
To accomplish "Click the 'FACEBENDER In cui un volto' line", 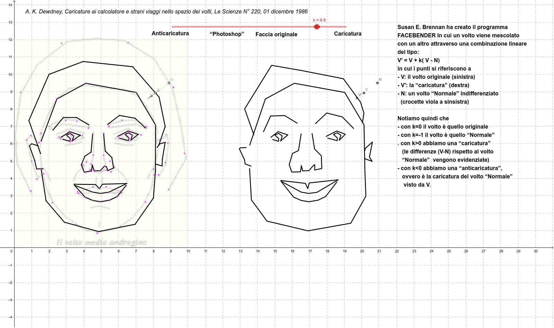I will click(458, 35).
